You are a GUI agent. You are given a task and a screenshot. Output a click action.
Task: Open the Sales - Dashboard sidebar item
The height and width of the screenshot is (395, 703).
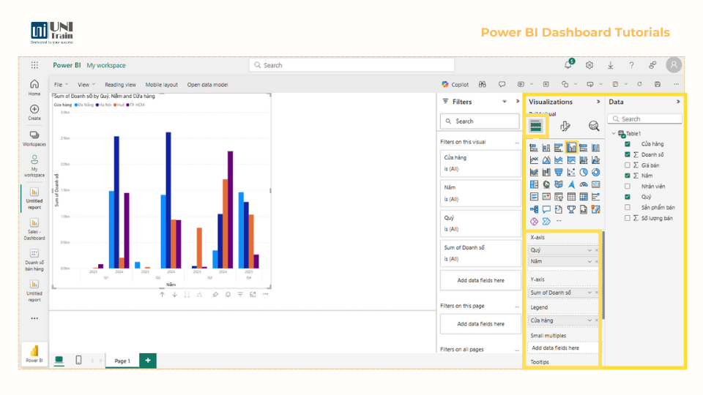point(34,229)
